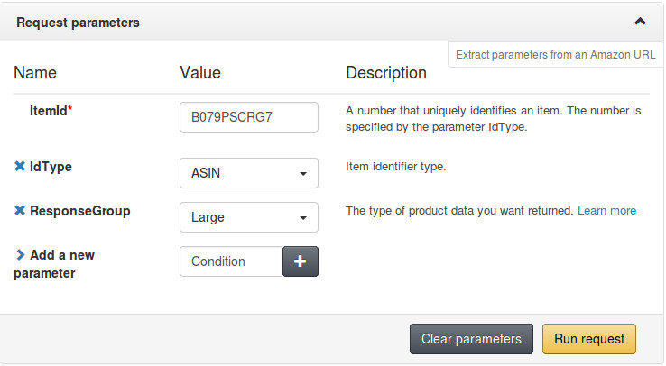The width and height of the screenshot is (666, 366).
Task: Click the Condition new parameter input field
Action: tap(231, 261)
